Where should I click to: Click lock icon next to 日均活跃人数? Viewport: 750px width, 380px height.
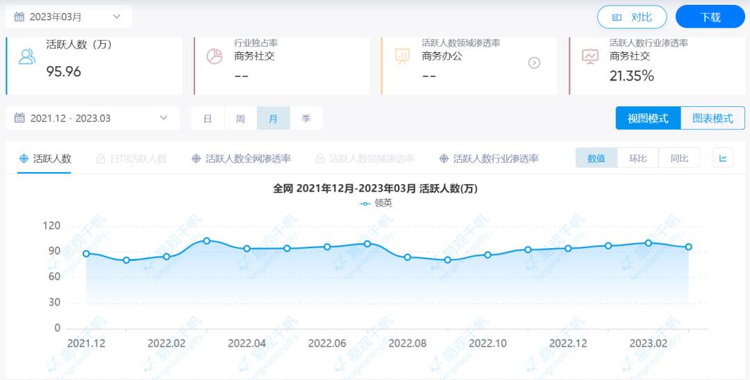pos(101,159)
